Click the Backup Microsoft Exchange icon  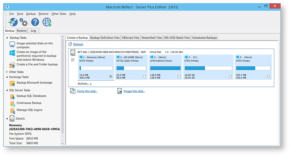coord(12,83)
